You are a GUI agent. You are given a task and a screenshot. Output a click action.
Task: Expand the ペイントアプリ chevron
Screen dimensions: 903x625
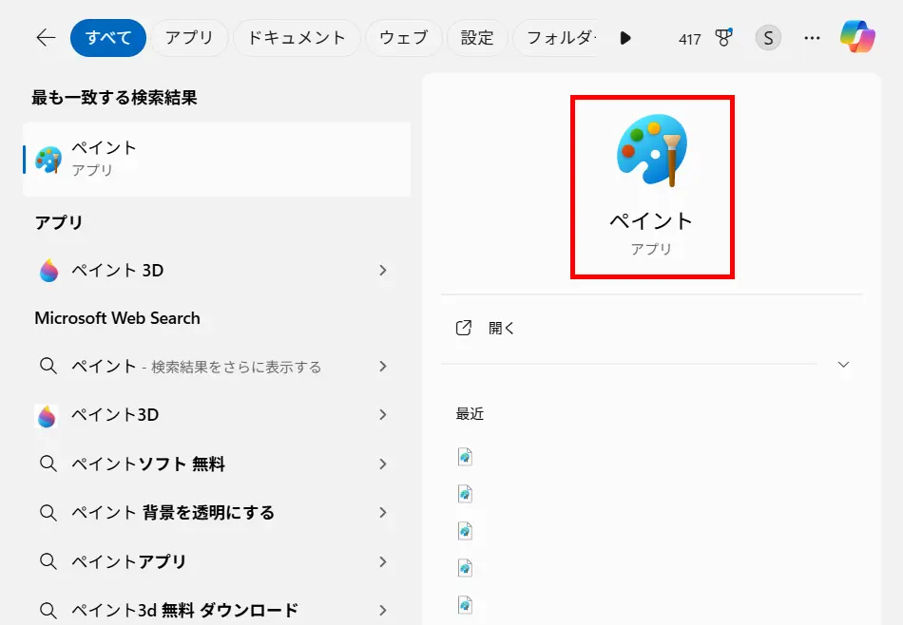[x=383, y=561]
